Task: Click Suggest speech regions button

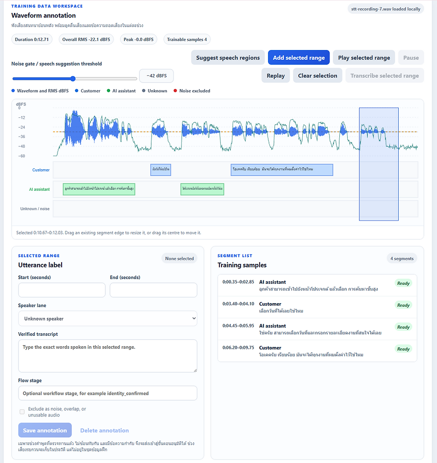Action: pyautogui.click(x=227, y=58)
